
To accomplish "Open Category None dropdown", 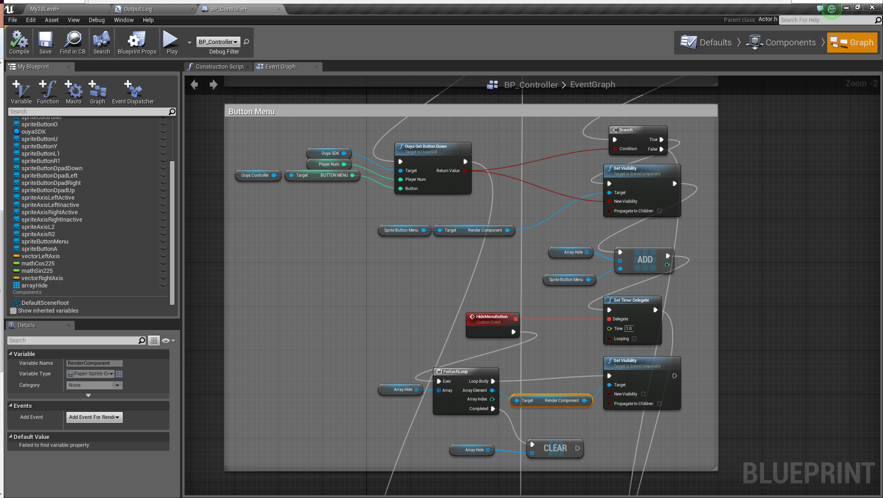I will coord(94,385).
